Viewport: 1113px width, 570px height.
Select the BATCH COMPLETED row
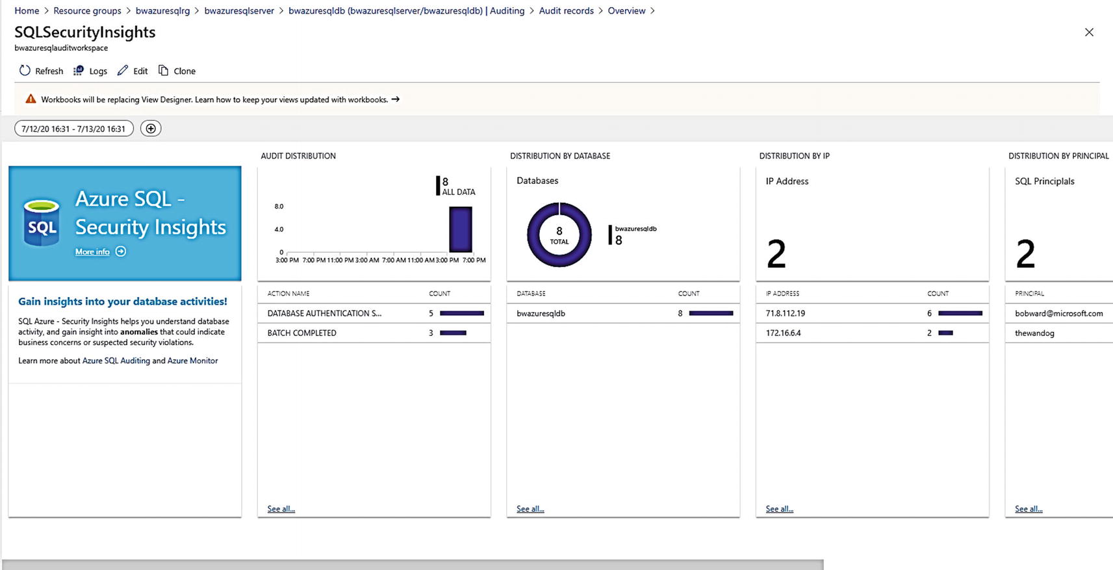374,333
